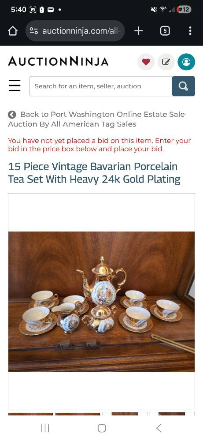Viewport: 203px width, 441px height.
Task: Expand the hamburger navigation menu
Action: [x=15, y=86]
